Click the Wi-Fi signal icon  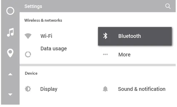tap(28, 36)
